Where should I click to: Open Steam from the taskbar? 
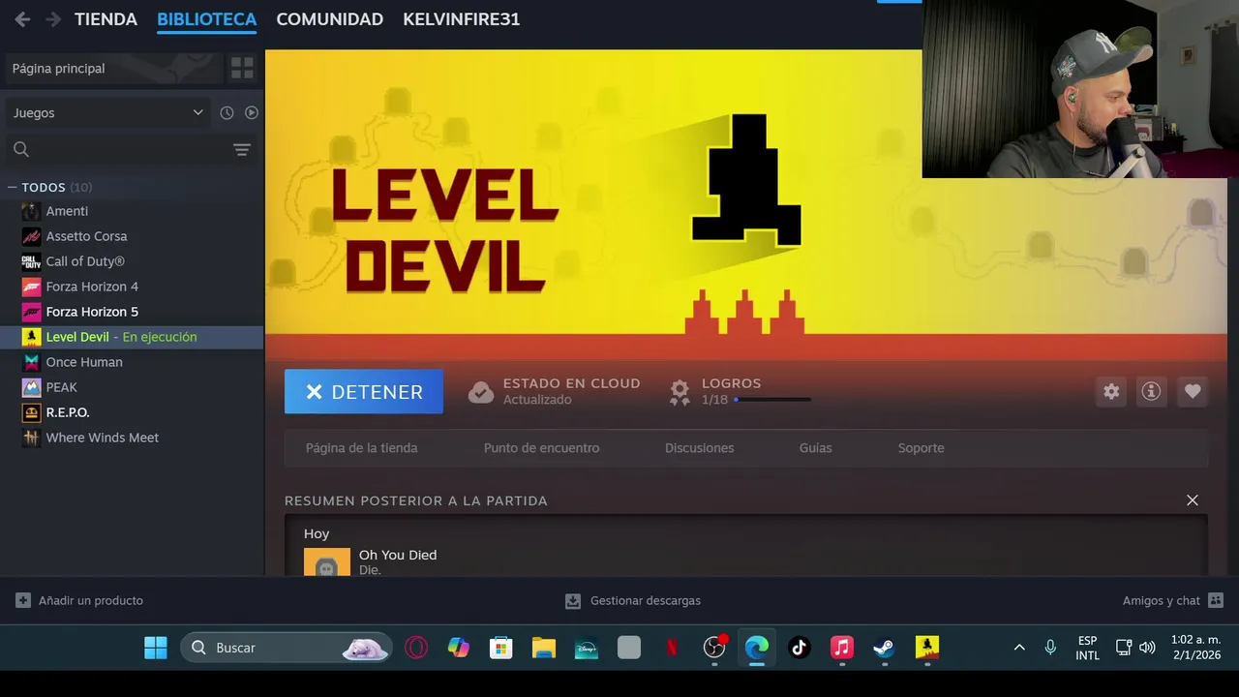point(885,648)
